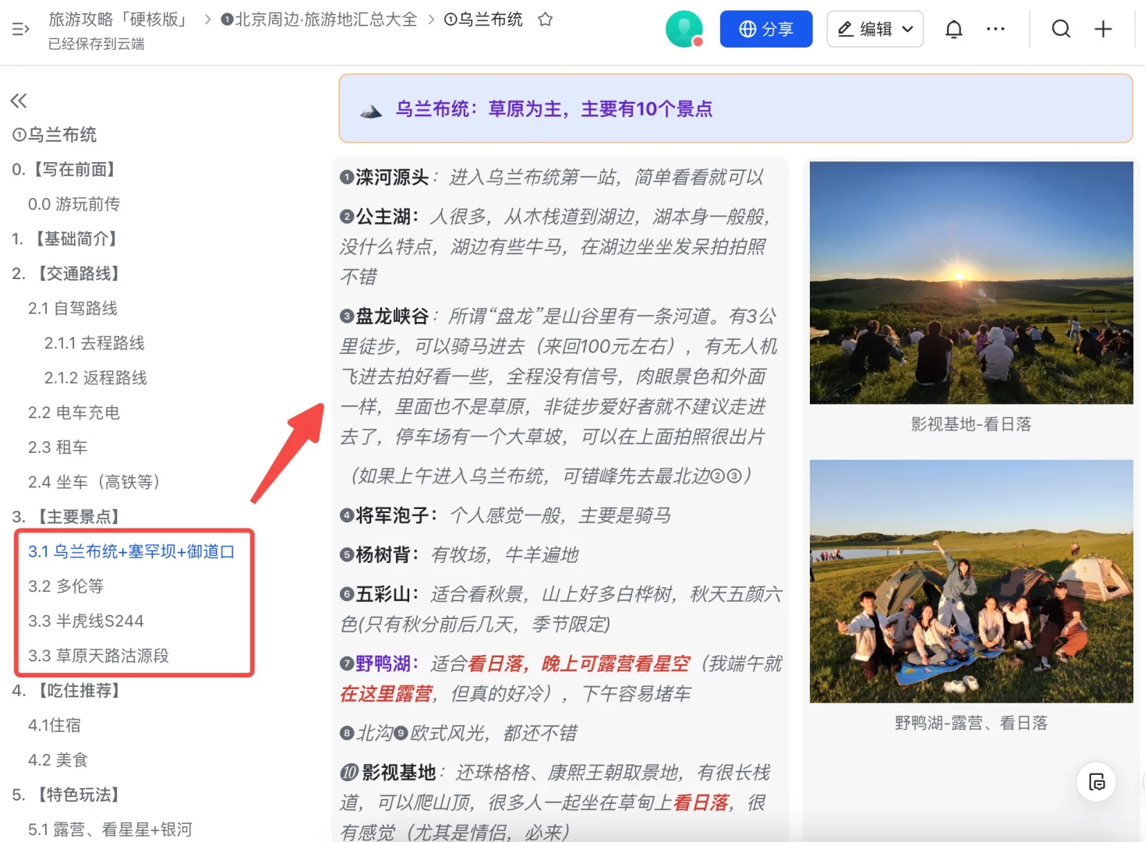
Task: Click the mountain emoji in the callout
Action: tap(371, 111)
